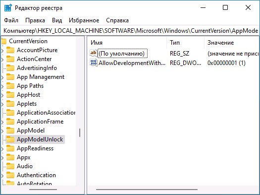Click the Audio folder icon
260x195 pixels.
click(10, 166)
